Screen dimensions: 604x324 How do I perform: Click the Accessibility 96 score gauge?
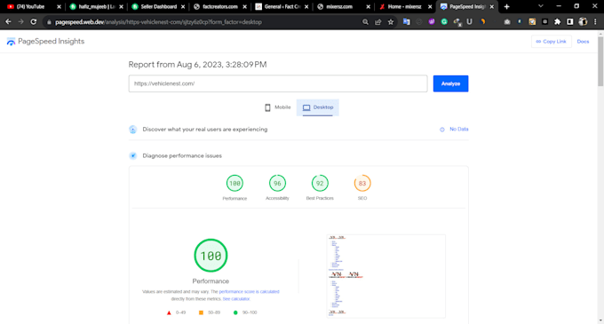point(277,184)
